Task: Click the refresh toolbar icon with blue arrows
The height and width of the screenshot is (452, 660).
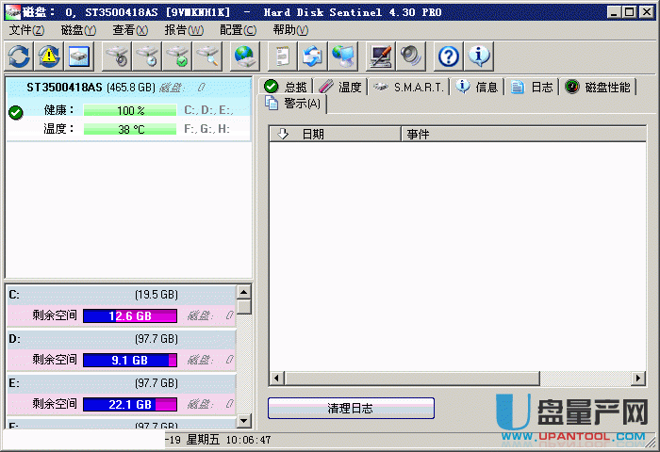Action: (19, 56)
